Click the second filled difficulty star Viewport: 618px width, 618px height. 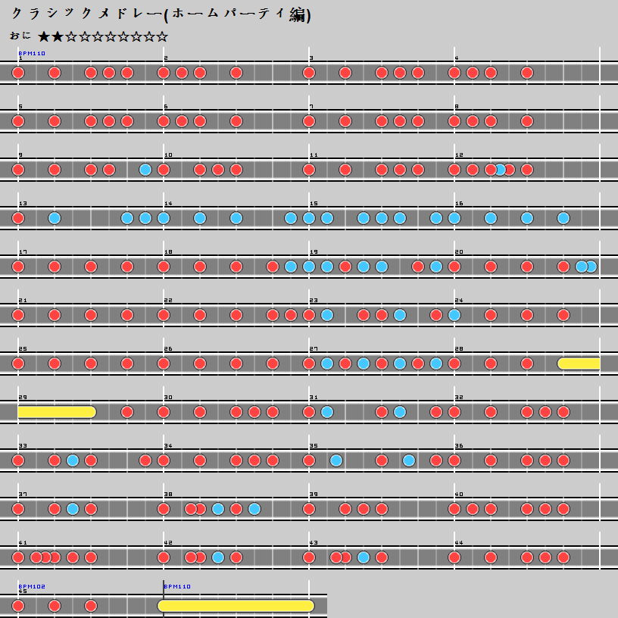[x=58, y=36]
